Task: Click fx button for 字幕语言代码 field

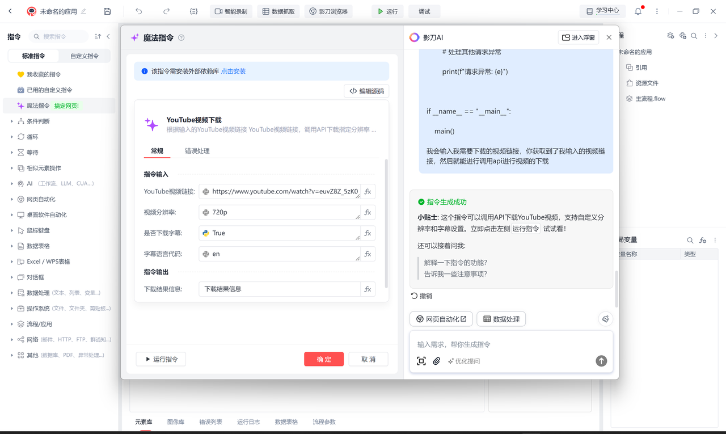Action: (368, 254)
